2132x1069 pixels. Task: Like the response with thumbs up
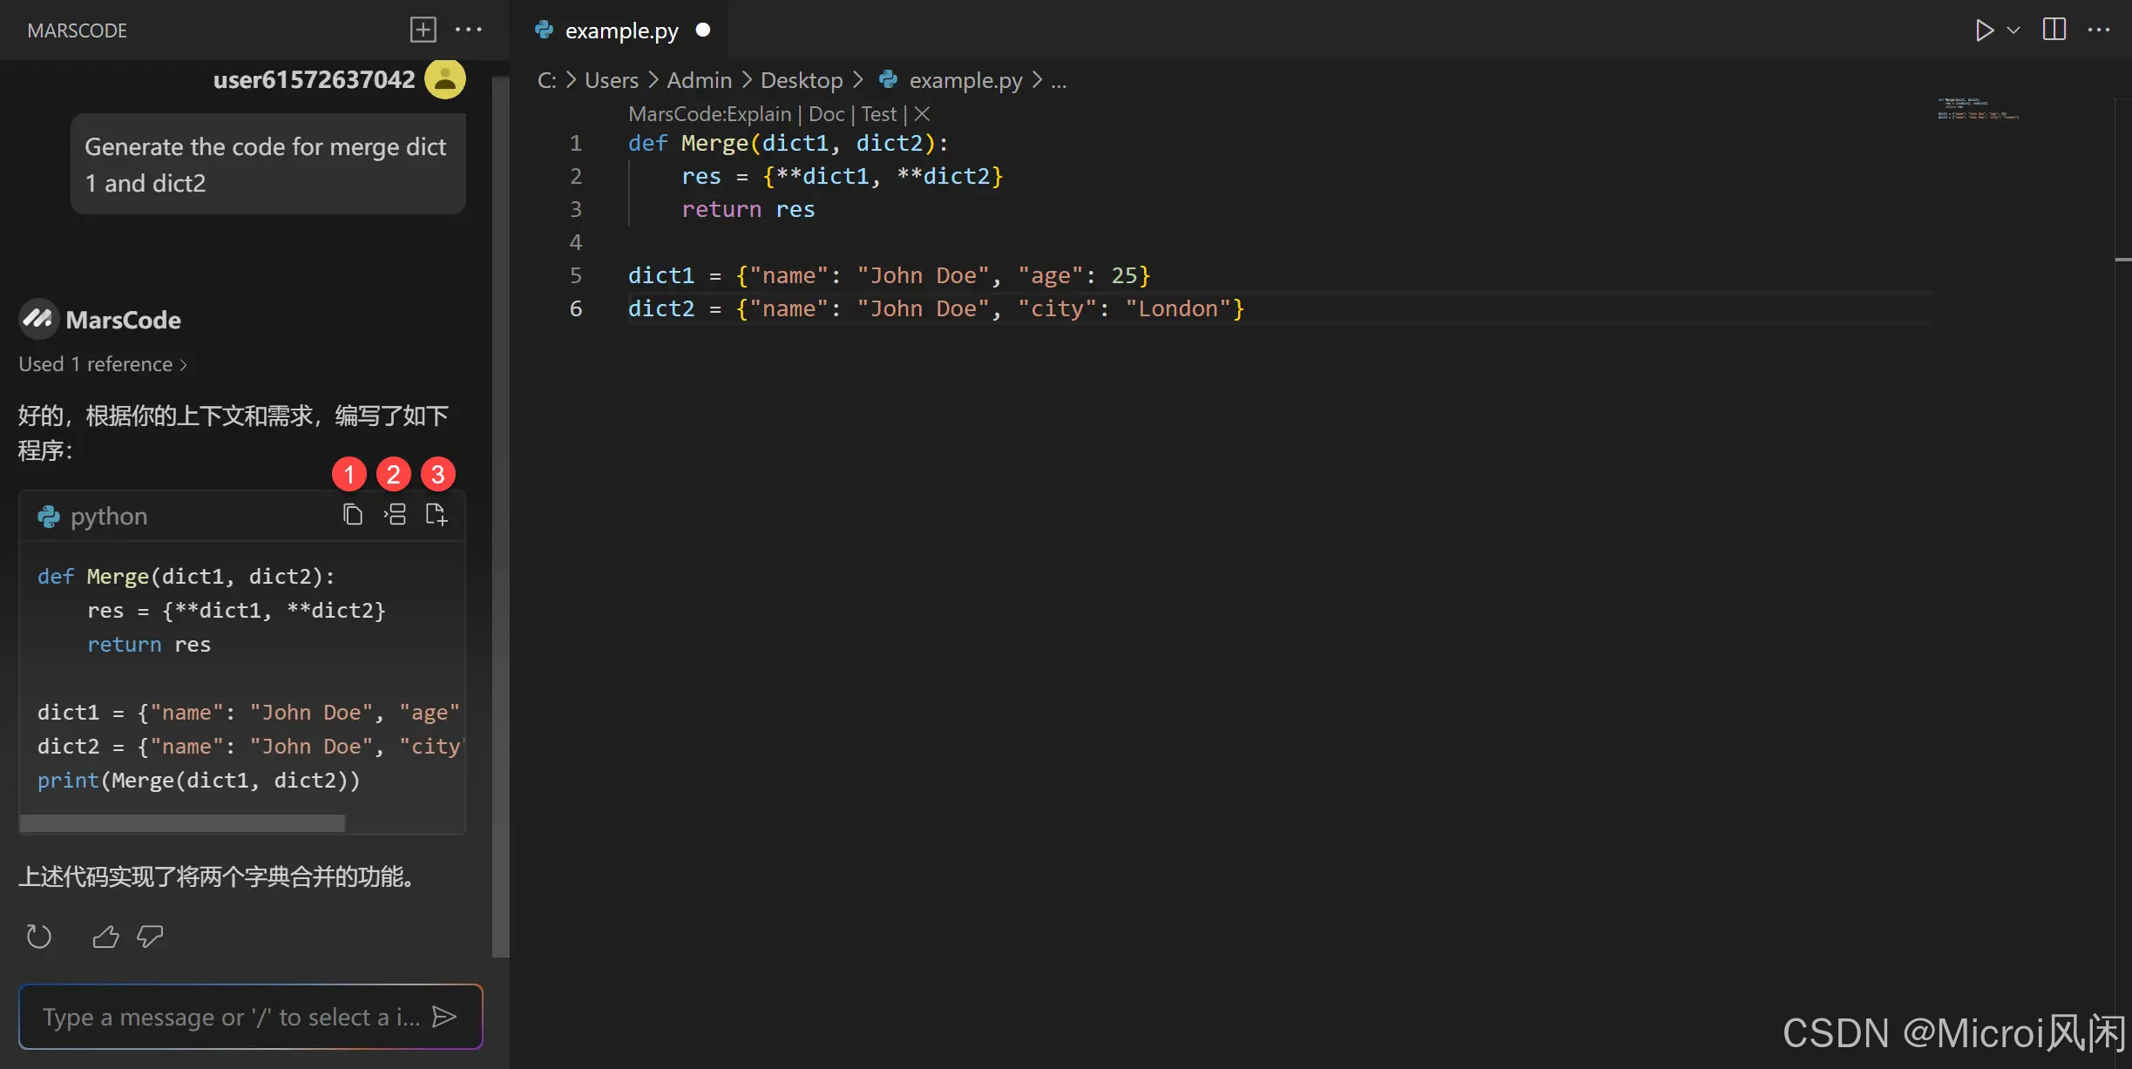(x=105, y=937)
